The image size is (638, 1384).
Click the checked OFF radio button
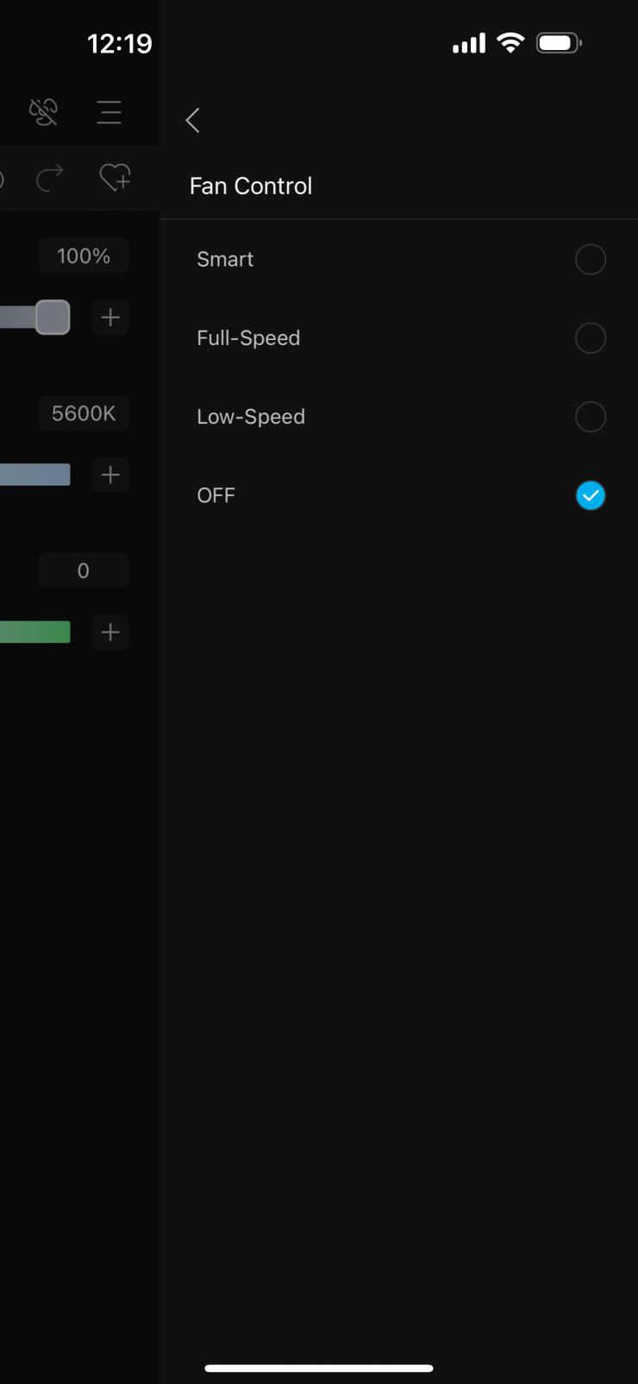tap(590, 495)
